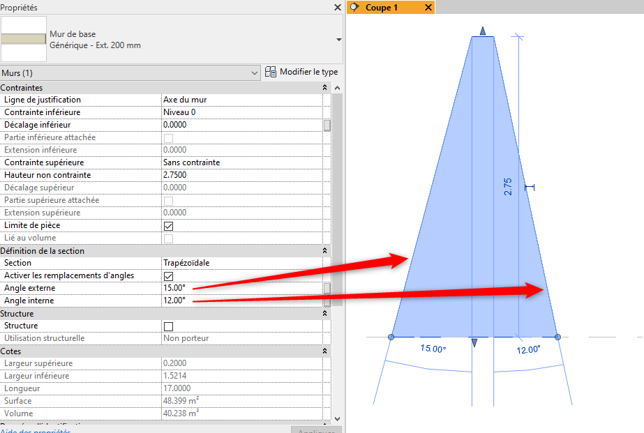644x433 pixels.
Task: Click the 15.00° angle dimension text
Action: click(433, 349)
